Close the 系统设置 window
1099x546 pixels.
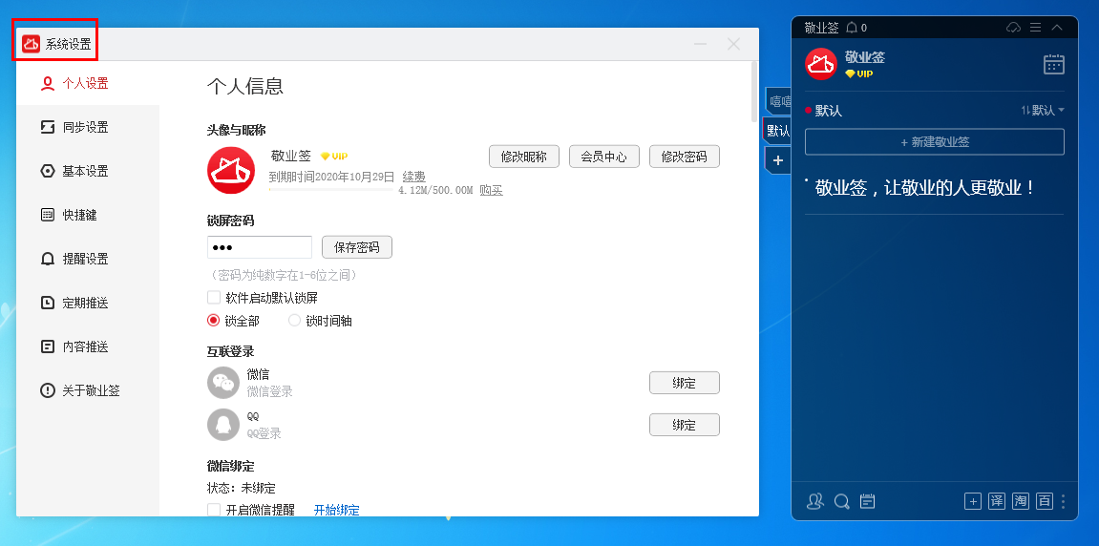(734, 44)
